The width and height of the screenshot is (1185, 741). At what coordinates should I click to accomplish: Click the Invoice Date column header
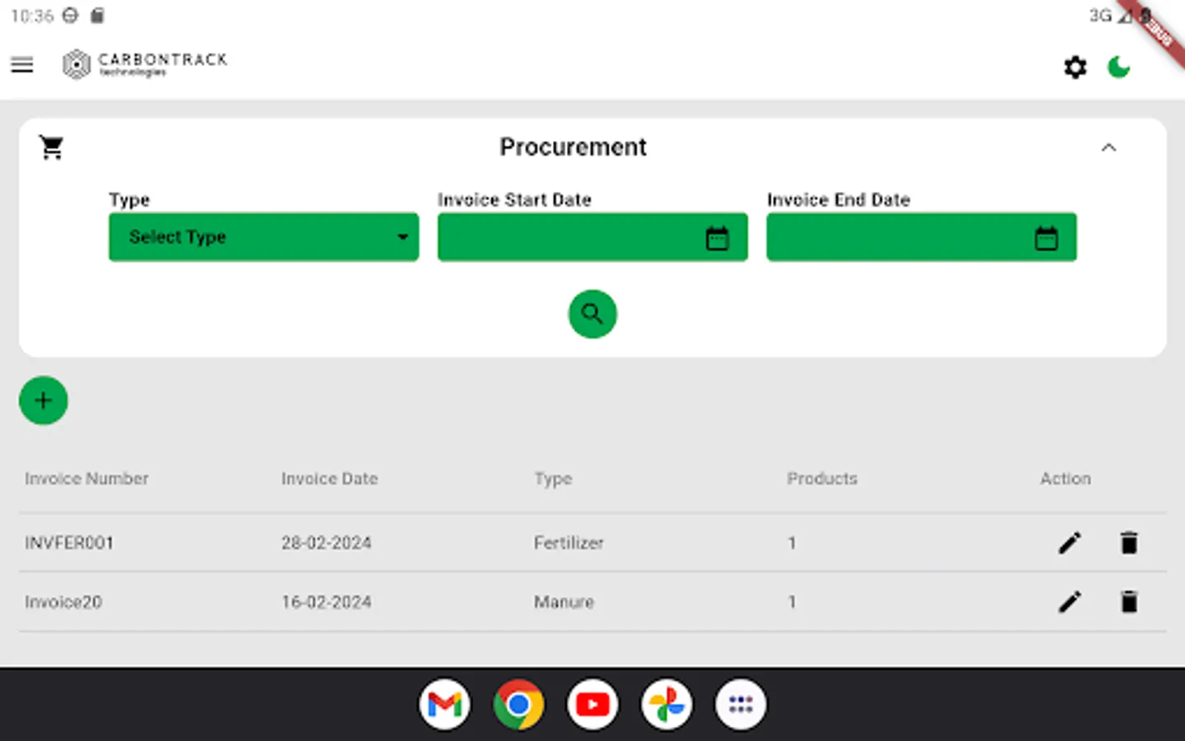329,478
